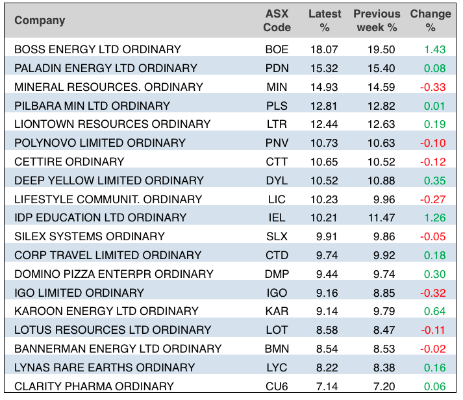Select the SILEX SYSTEMS ORDINARY company name

[x=90, y=236]
